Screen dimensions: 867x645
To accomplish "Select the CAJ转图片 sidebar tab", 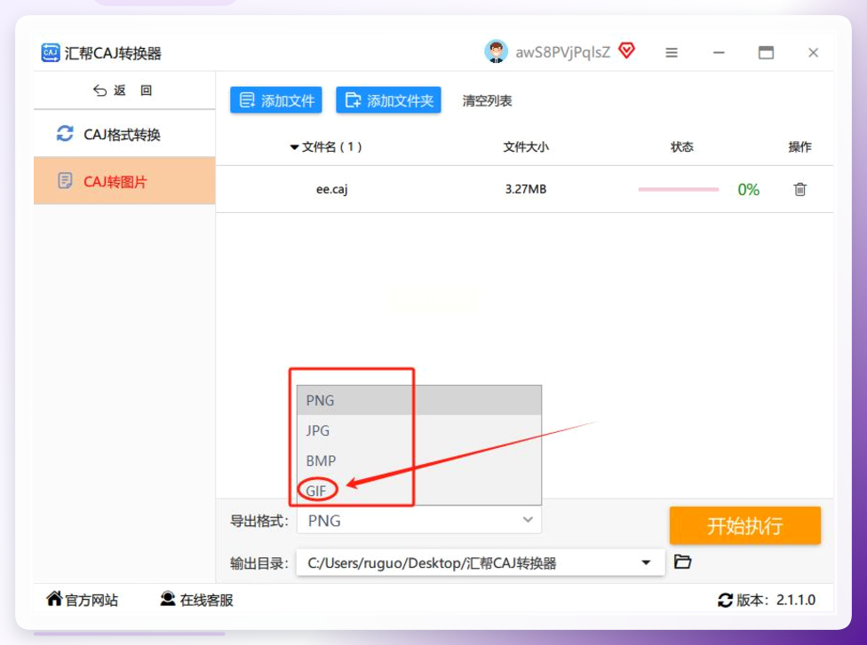I will click(124, 181).
